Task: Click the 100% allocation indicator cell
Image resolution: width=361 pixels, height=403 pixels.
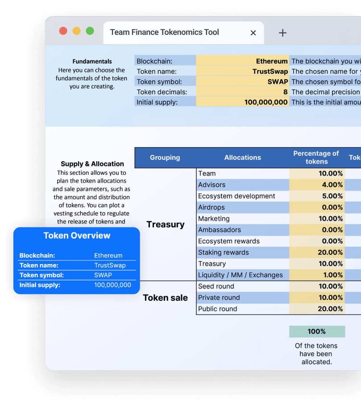Action: (318, 331)
